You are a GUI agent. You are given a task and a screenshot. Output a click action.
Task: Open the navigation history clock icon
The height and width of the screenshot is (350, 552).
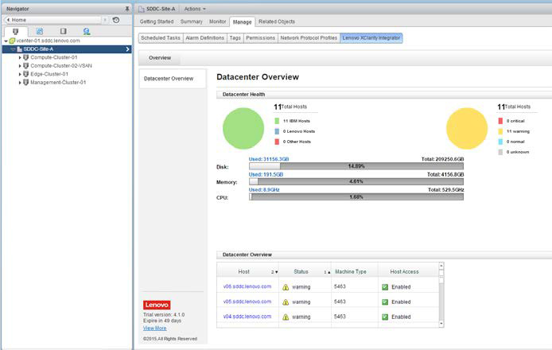click(116, 20)
